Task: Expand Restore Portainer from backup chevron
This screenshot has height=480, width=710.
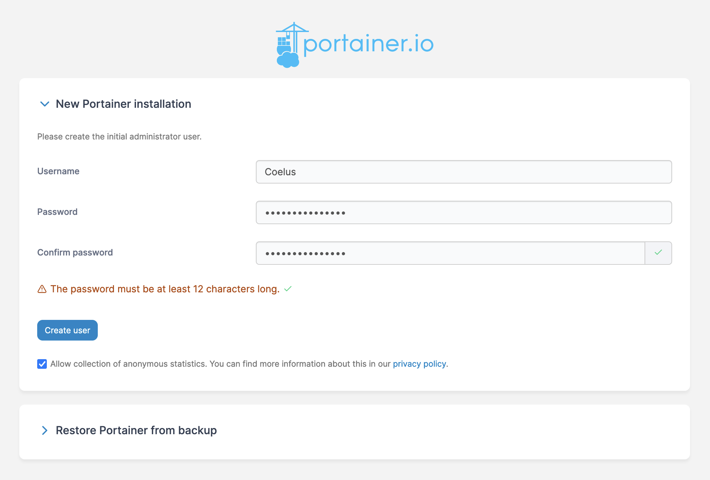Action: pos(45,430)
